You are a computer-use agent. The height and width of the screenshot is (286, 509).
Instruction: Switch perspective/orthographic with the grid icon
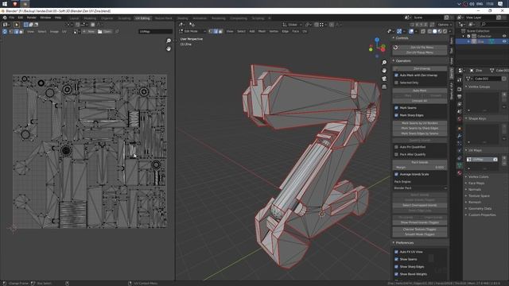pos(384,87)
